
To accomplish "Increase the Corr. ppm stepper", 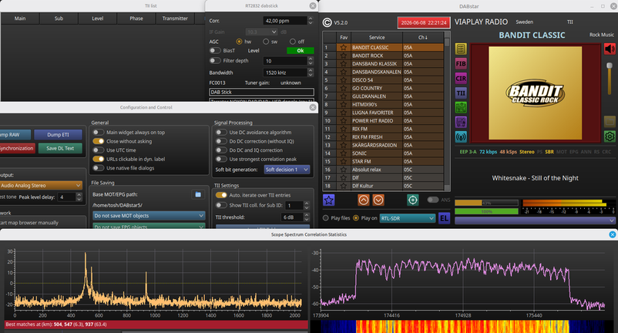I will click(311, 18).
